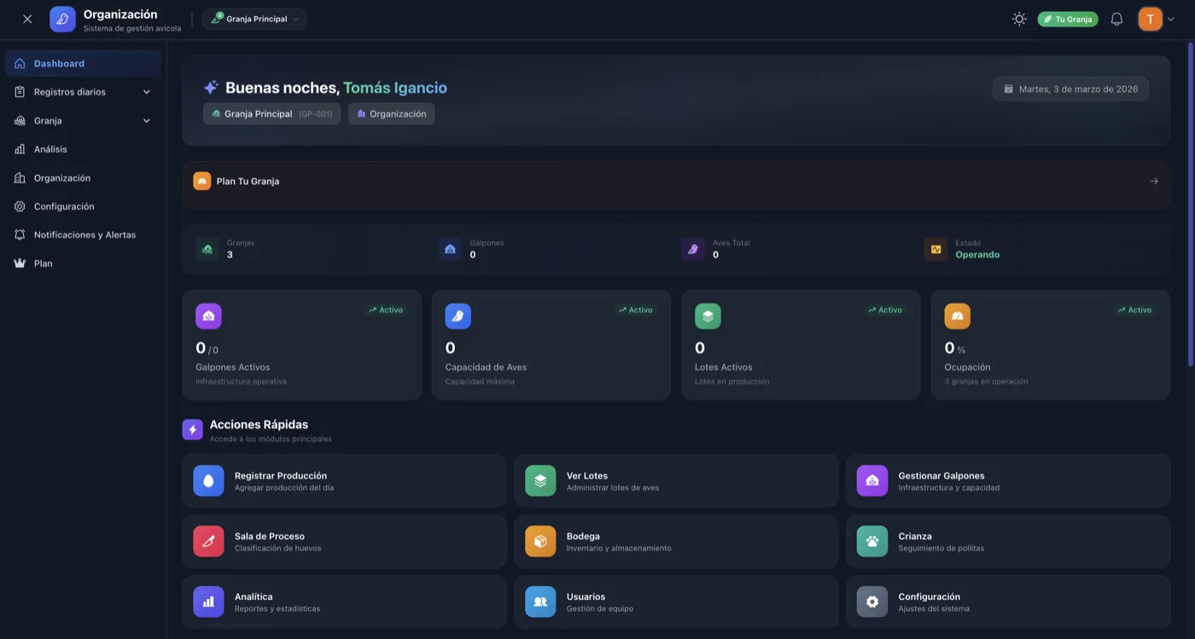Click the Gestionar Galpones purple barn icon
Screen dimensions: 1195x639
point(872,481)
